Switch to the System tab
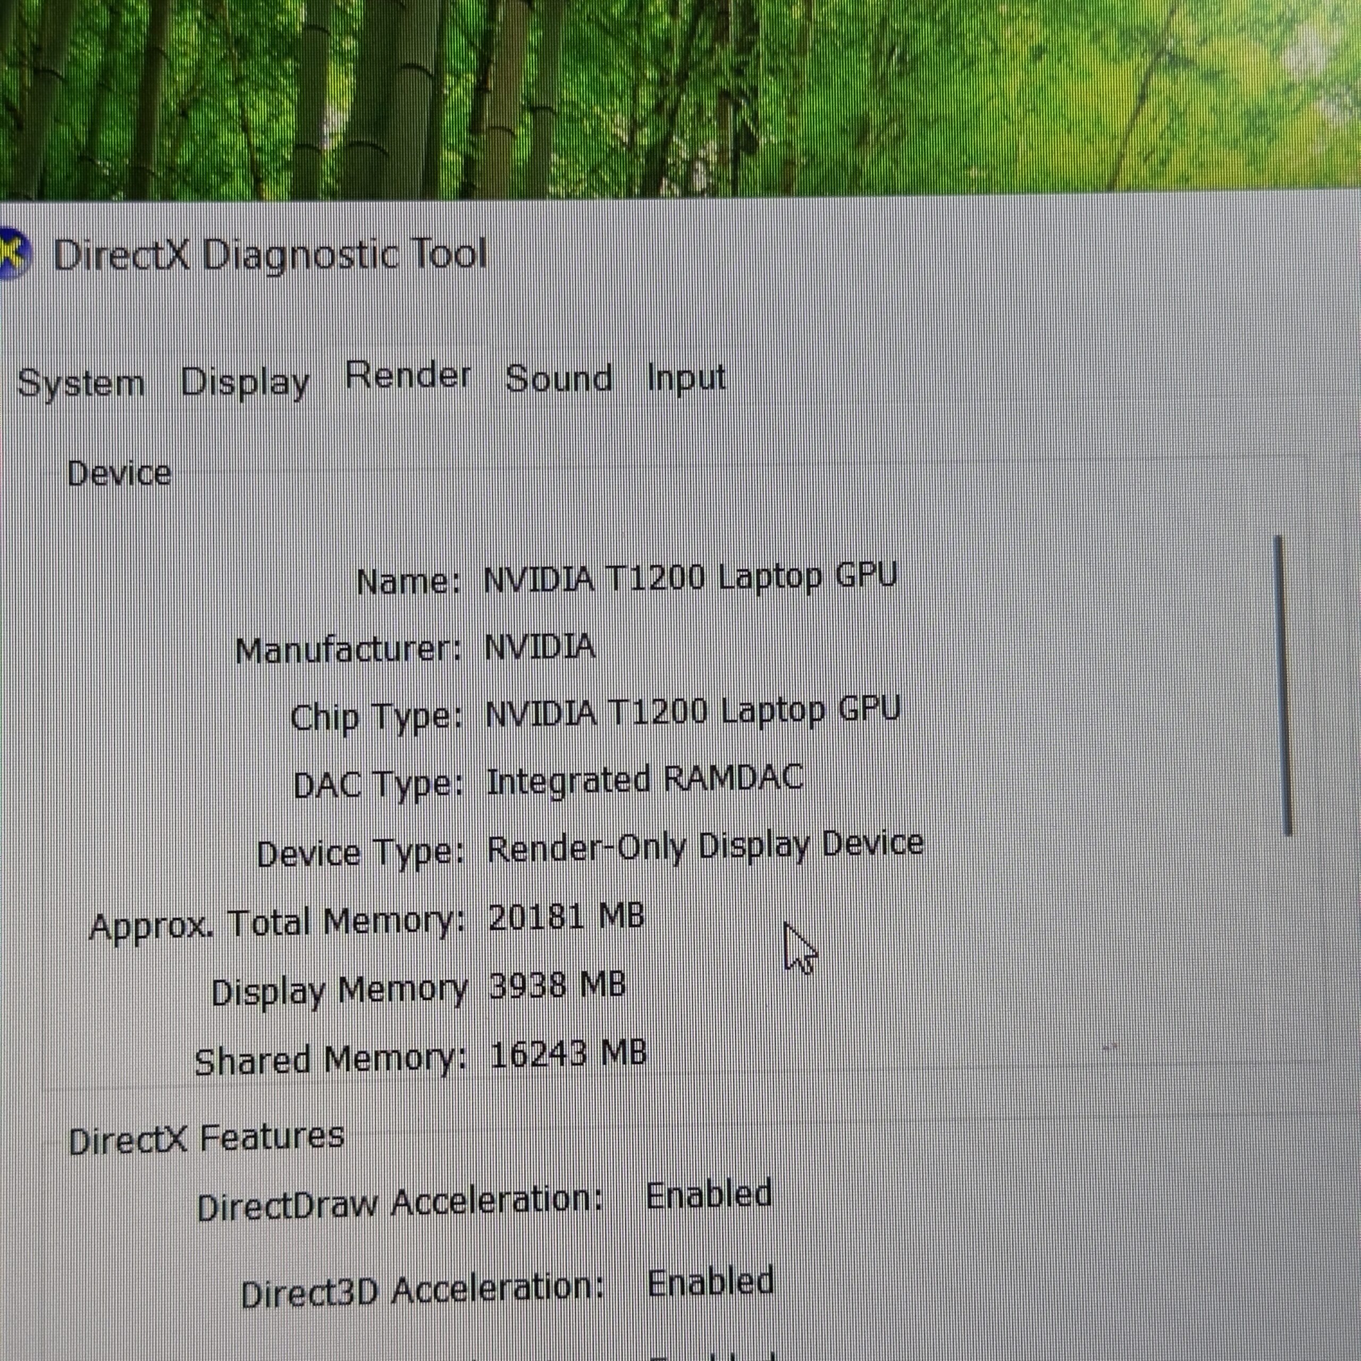1361x1361 pixels. pyautogui.click(x=80, y=384)
